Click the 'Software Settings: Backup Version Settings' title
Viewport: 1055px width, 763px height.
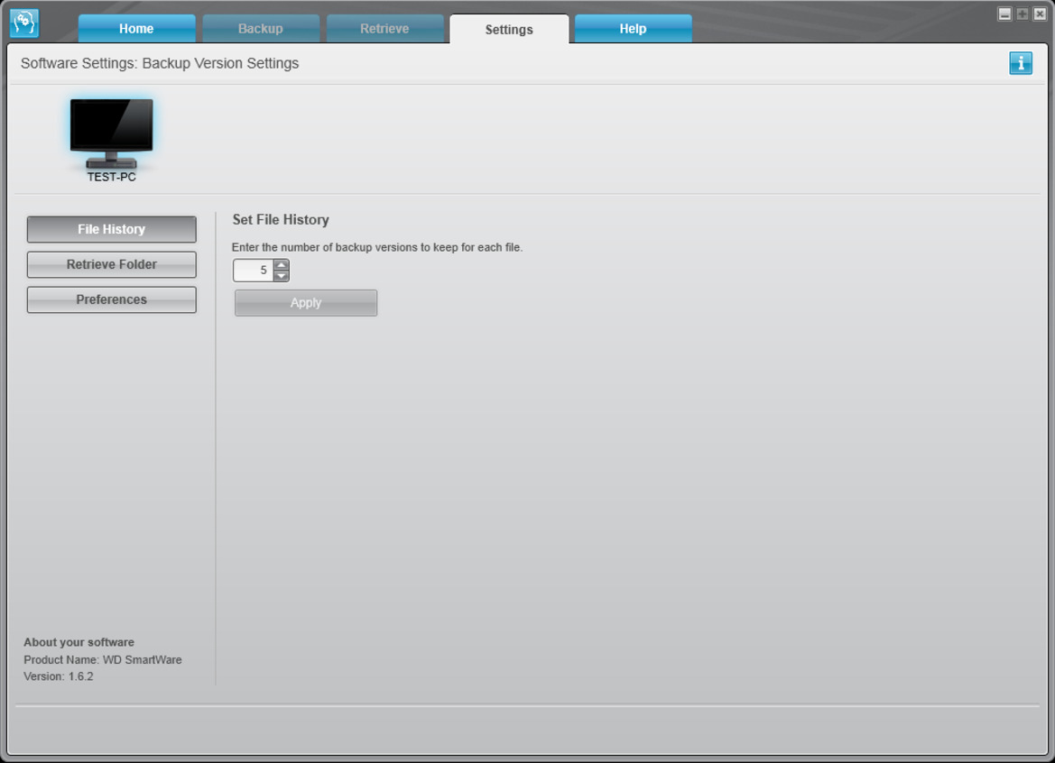(160, 63)
